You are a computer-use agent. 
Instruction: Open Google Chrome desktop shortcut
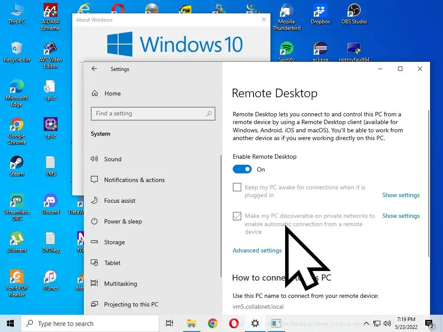[17, 131]
